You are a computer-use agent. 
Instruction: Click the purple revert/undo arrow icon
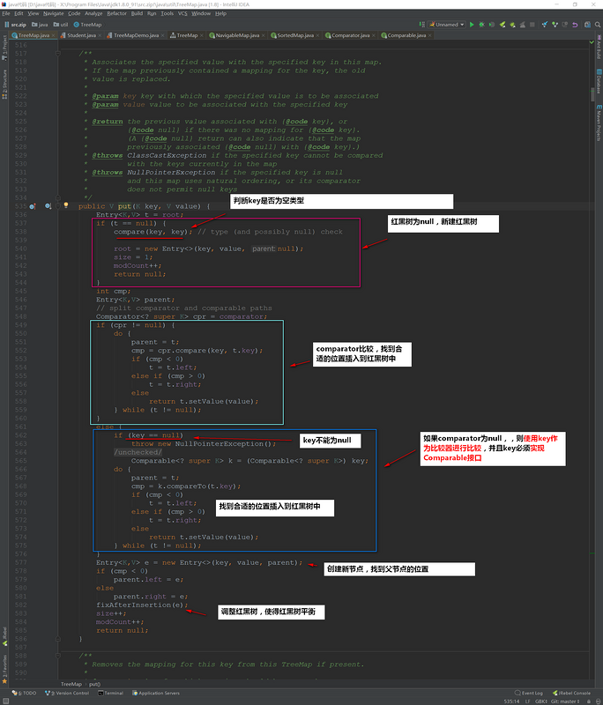tap(575, 25)
